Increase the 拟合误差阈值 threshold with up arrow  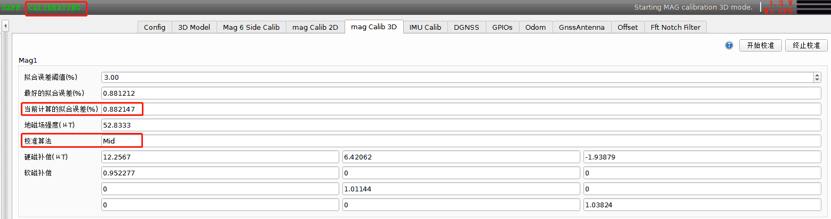tap(817, 75)
